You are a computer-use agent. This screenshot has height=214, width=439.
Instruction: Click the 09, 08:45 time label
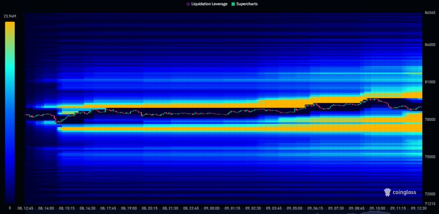point(357,209)
